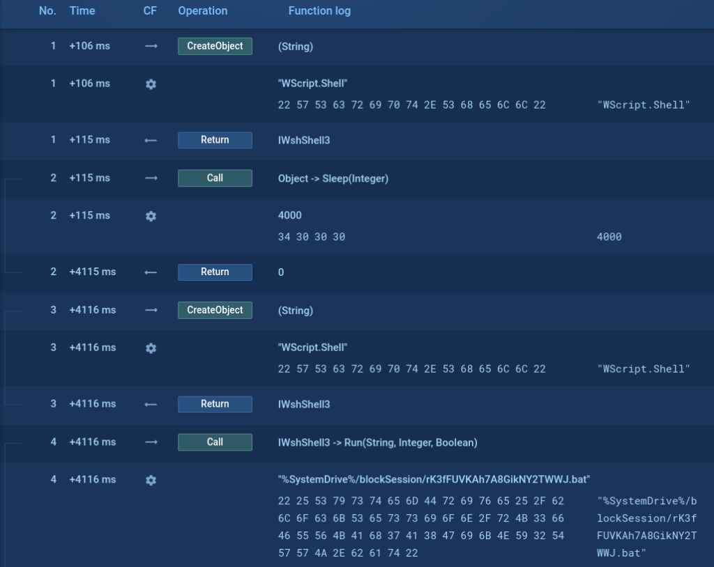Click left arrow in the +4115 ms Return row
The height and width of the screenshot is (567, 714).
click(151, 272)
